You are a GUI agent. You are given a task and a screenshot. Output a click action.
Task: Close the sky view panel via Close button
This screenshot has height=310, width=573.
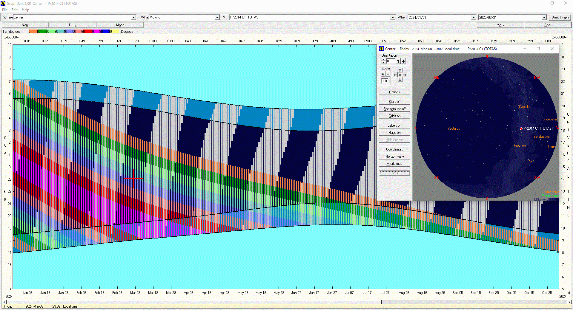pyautogui.click(x=394, y=173)
